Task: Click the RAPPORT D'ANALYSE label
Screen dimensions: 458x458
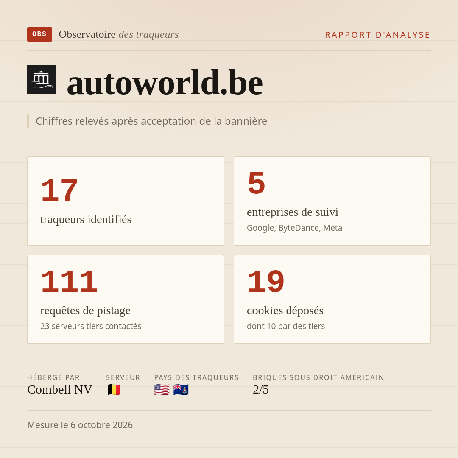Action: pyautogui.click(x=378, y=35)
